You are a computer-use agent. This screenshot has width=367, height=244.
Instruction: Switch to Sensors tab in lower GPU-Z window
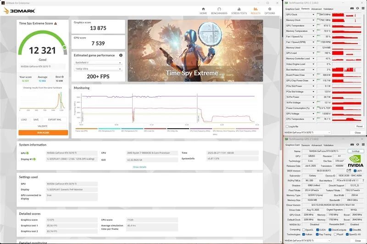tap(306, 145)
